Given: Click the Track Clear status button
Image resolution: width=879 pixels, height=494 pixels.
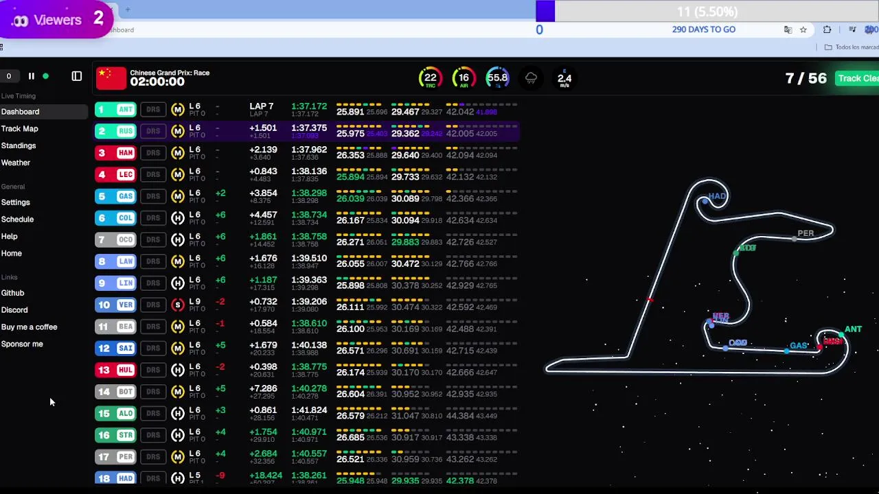Looking at the screenshot, I should click(x=857, y=78).
